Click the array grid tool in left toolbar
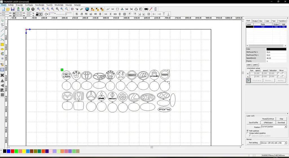Image resolution: width=289 pixels, height=158 pixels. [2, 95]
